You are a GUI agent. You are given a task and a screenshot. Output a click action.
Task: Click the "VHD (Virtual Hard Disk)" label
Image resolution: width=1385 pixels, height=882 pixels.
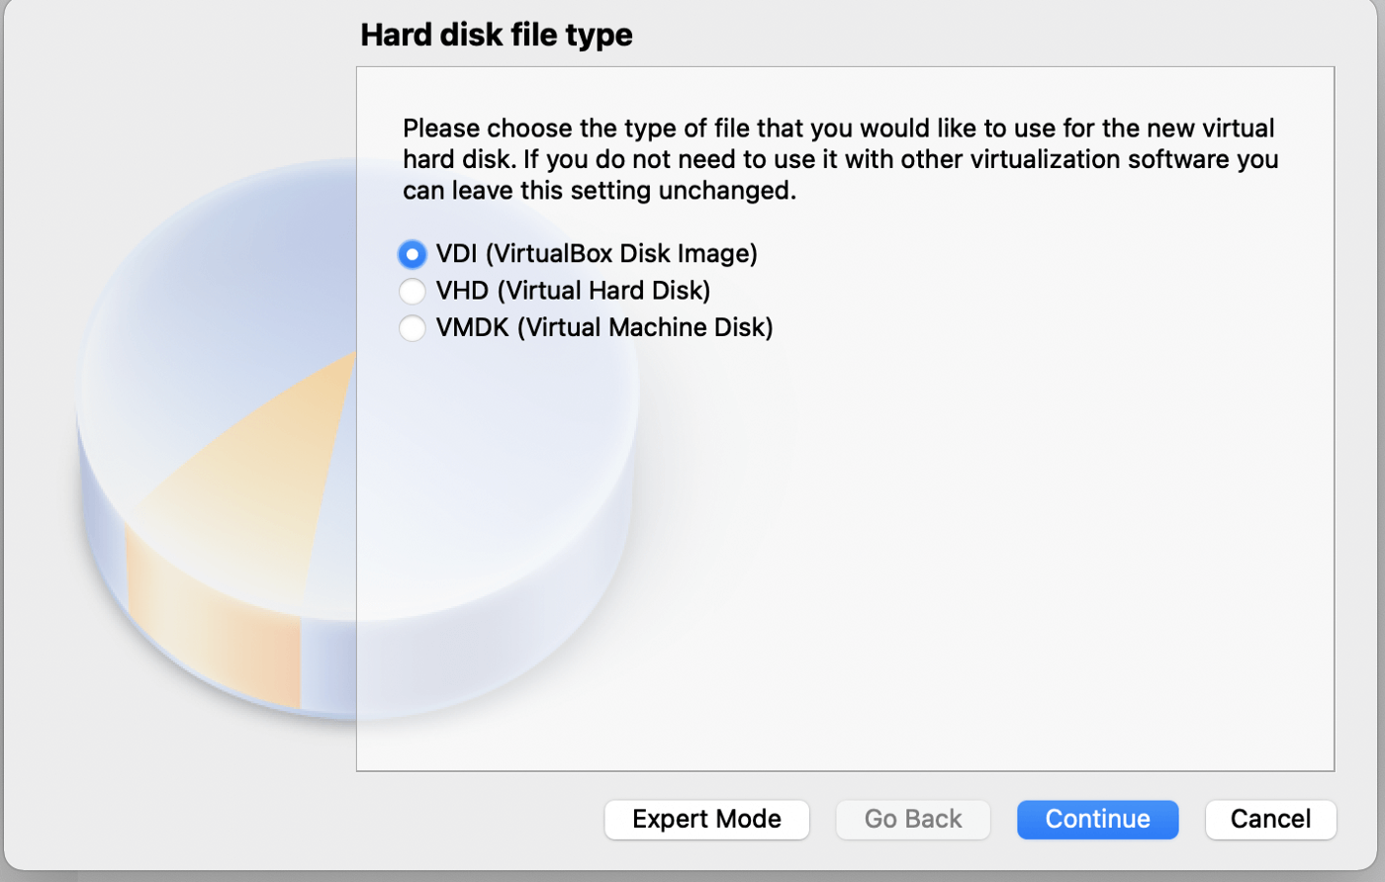573,291
